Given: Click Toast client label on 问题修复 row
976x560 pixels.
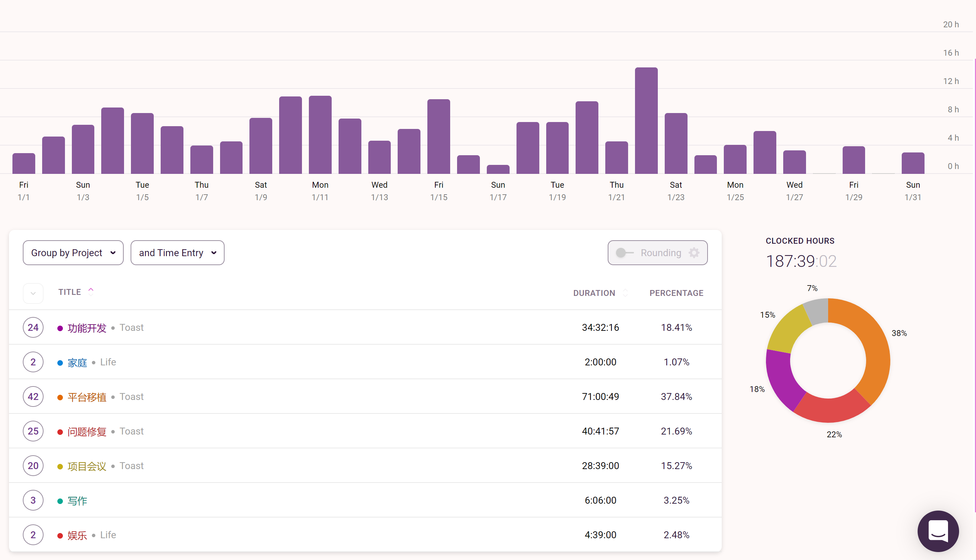Looking at the screenshot, I should click(132, 431).
